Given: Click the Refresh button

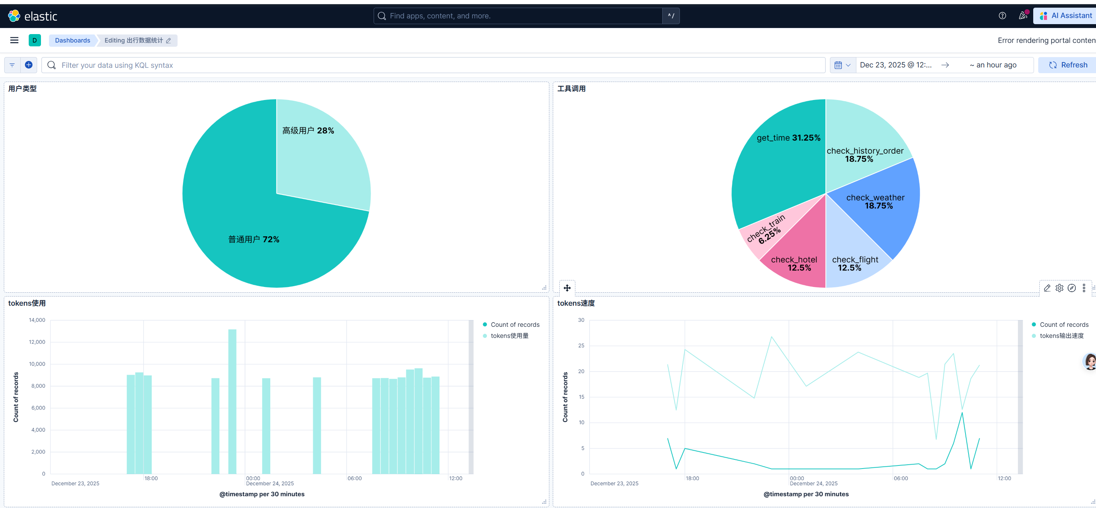Looking at the screenshot, I should 1068,65.
